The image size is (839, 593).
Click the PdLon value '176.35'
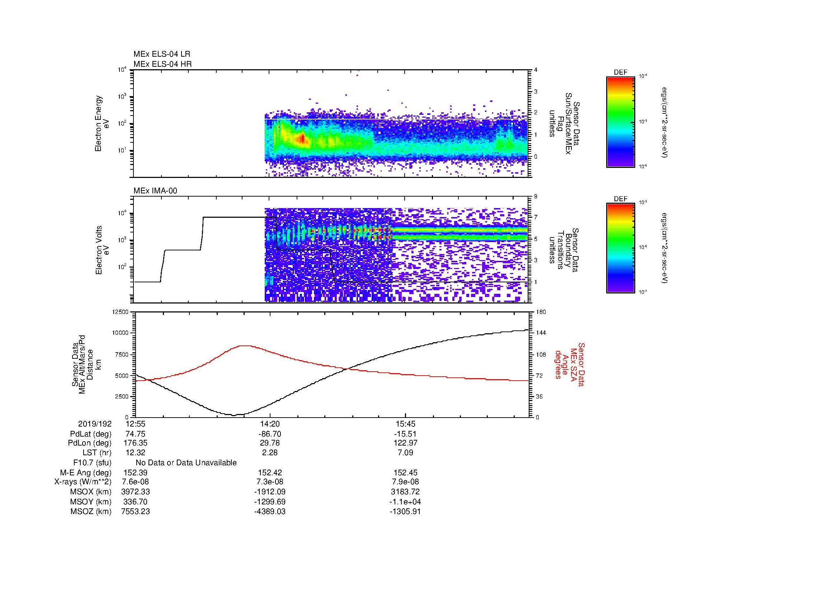[135, 443]
